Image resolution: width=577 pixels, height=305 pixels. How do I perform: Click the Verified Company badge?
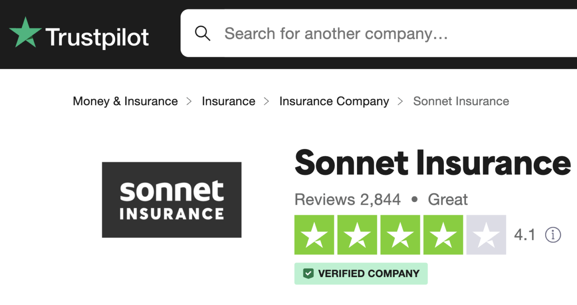[361, 274]
